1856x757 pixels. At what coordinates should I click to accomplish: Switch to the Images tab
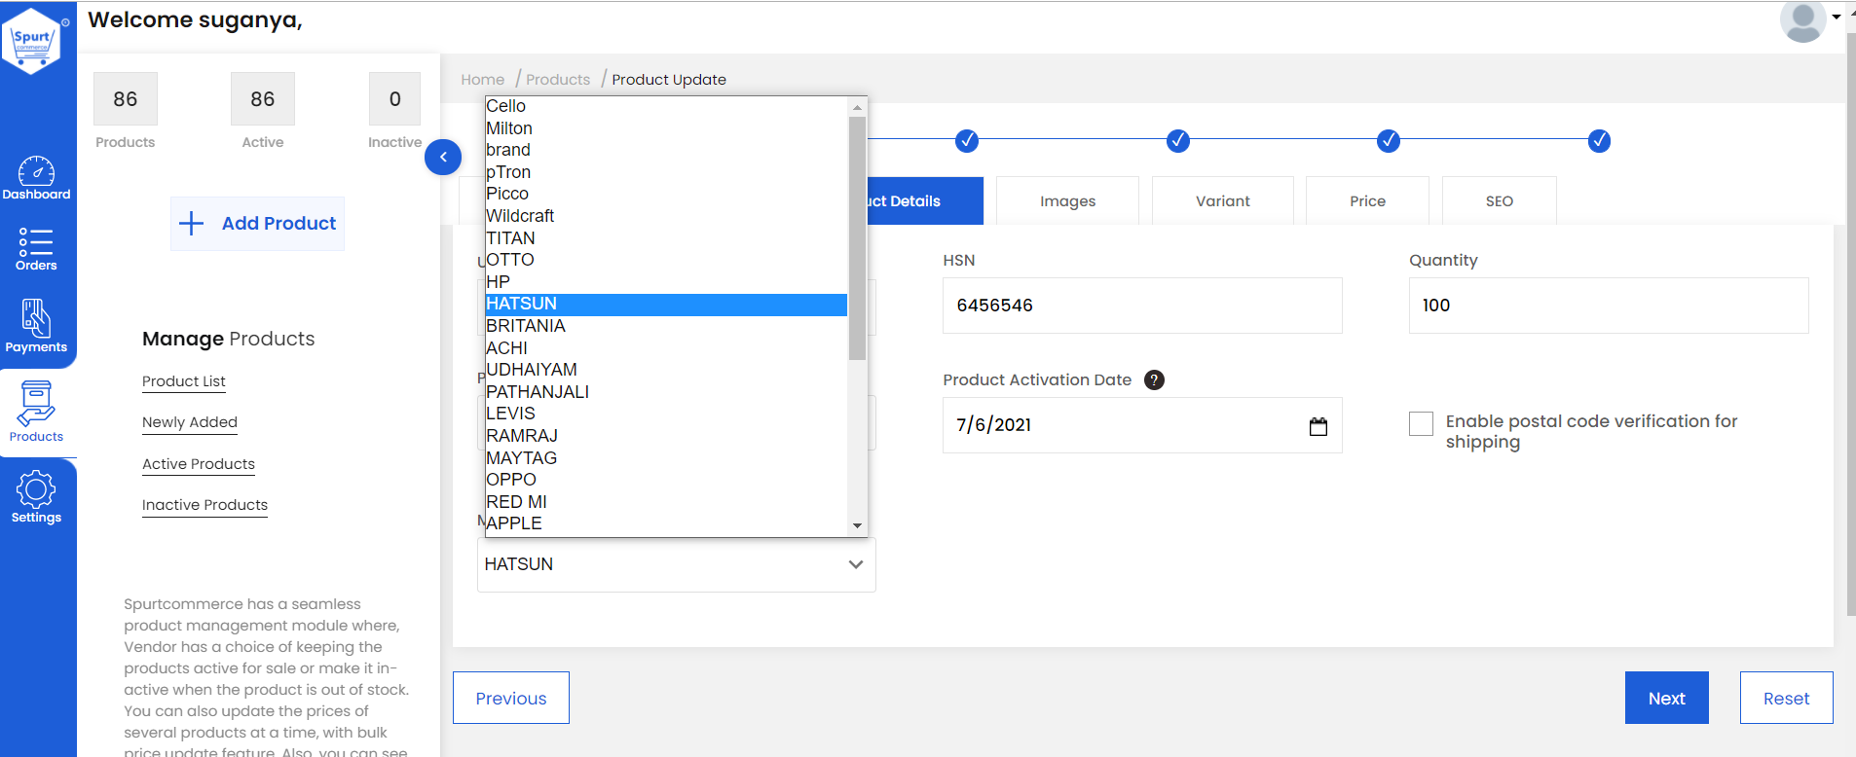[x=1067, y=201]
